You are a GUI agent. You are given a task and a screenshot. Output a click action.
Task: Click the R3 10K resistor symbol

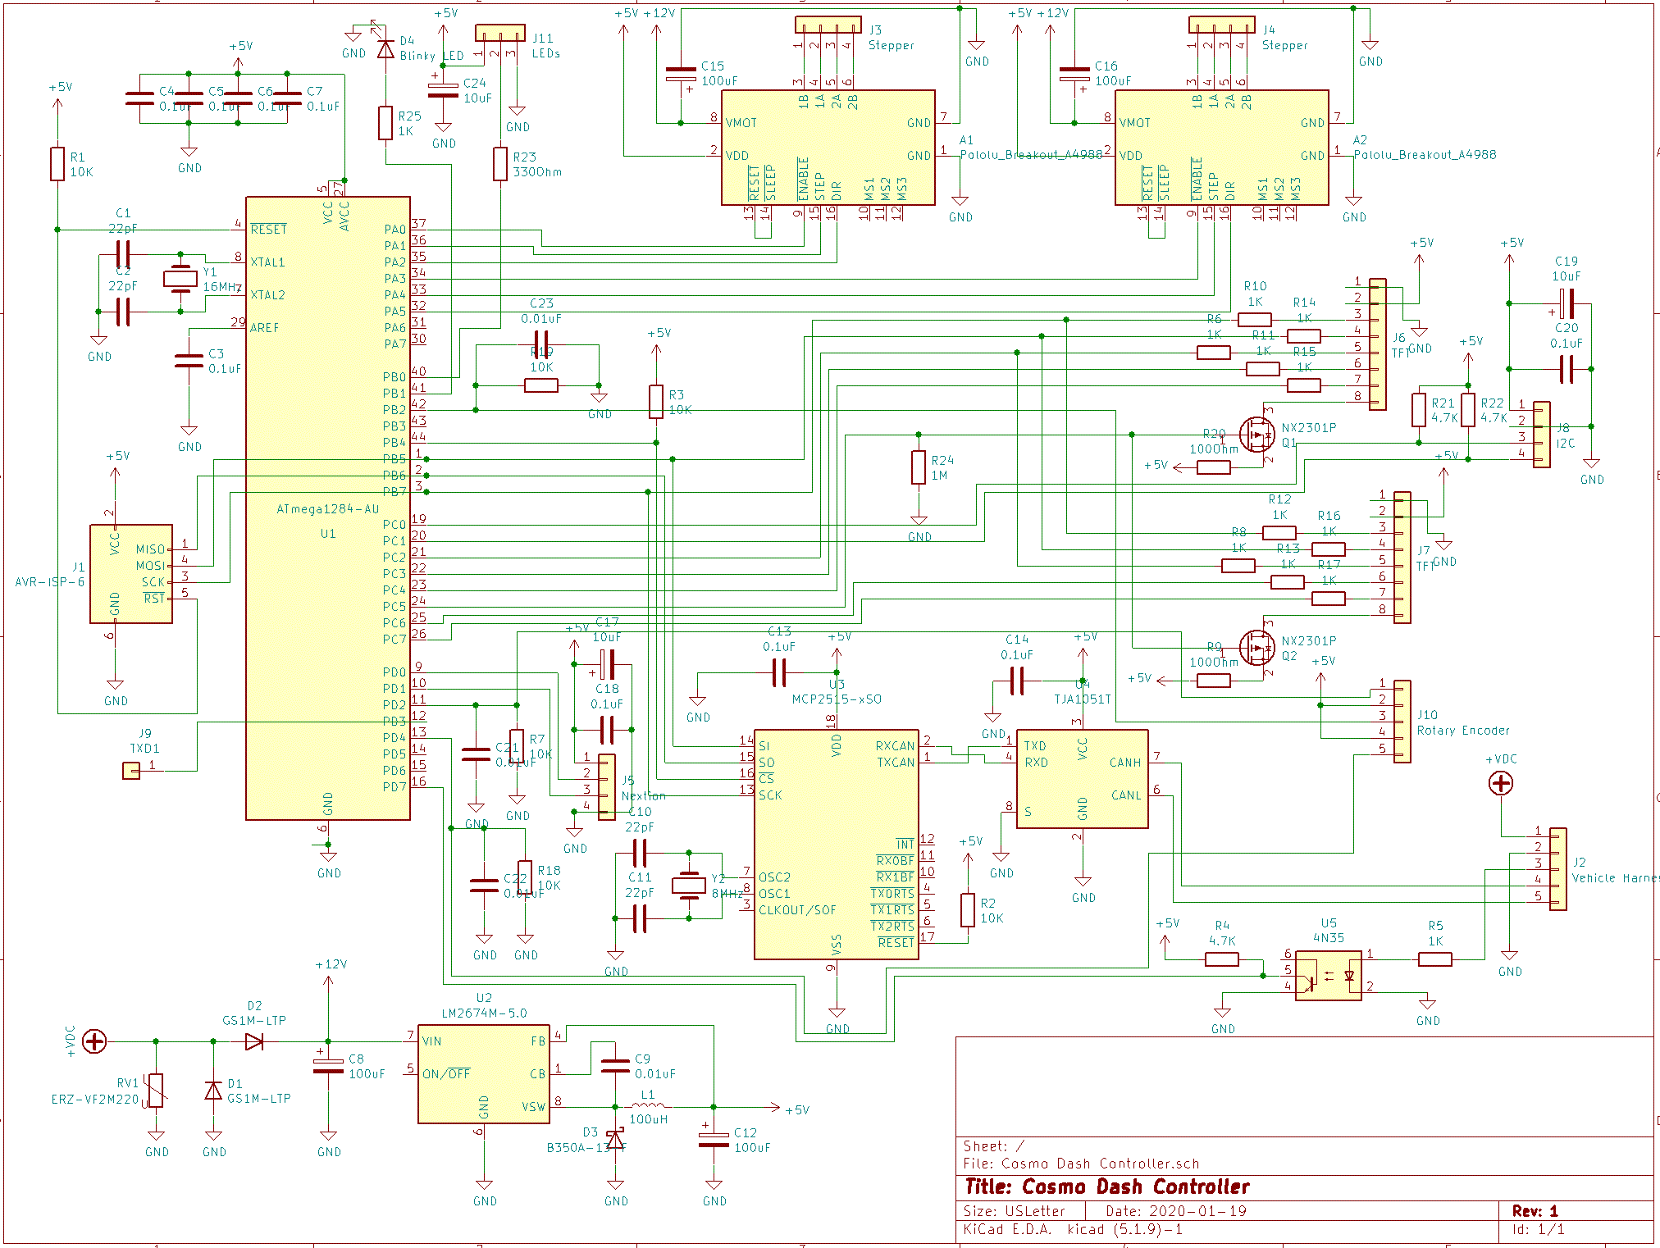click(x=656, y=402)
